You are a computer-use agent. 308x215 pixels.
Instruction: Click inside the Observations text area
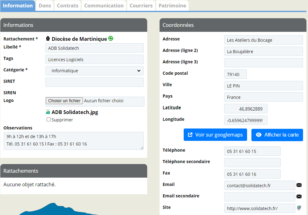click(74, 141)
